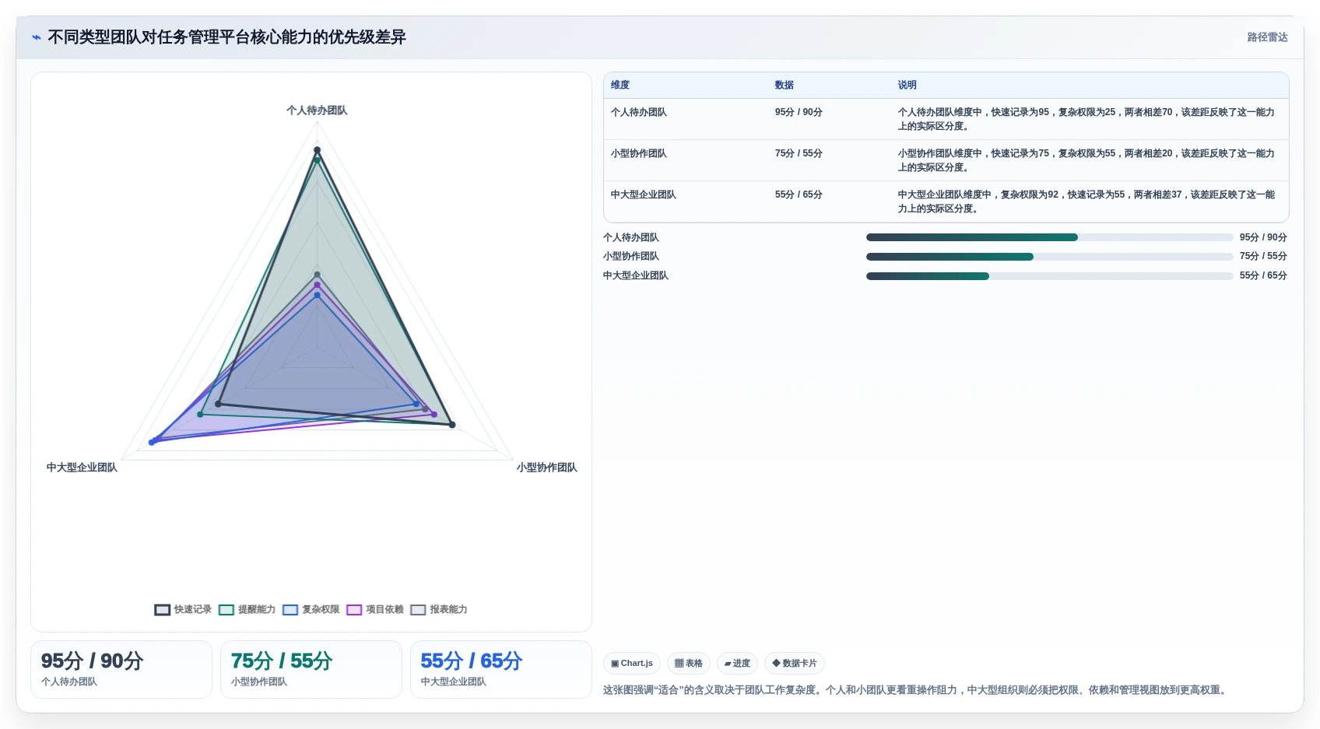Click the 快速记录 data point at top vertex
1320x729 pixels.
click(x=317, y=150)
